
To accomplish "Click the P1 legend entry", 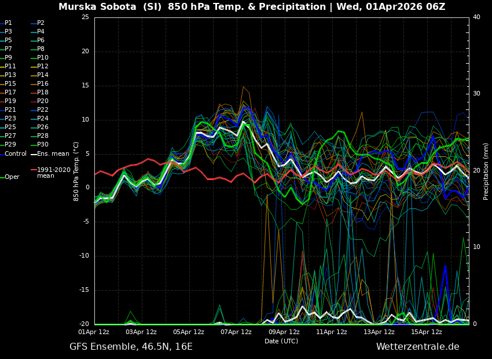I will tap(8, 23).
